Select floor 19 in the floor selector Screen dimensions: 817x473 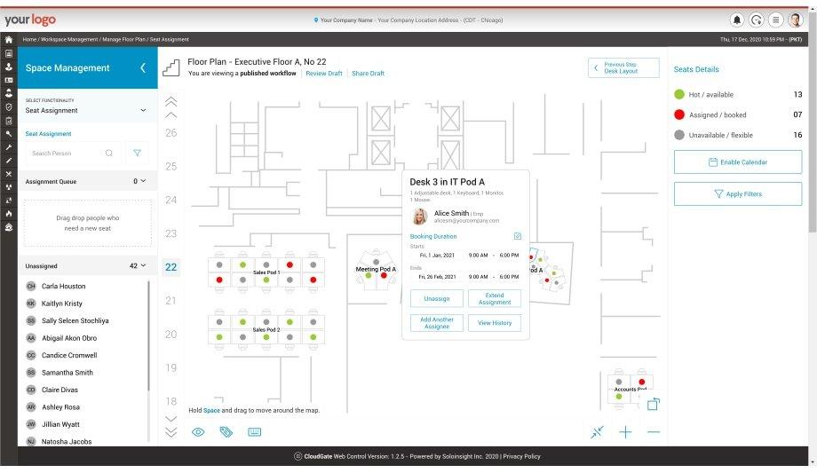coord(171,367)
